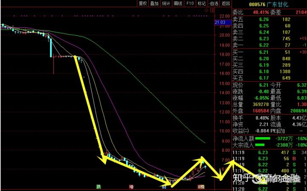Select the tick row with volume 400
The image size is (307, 191).
[269, 171]
